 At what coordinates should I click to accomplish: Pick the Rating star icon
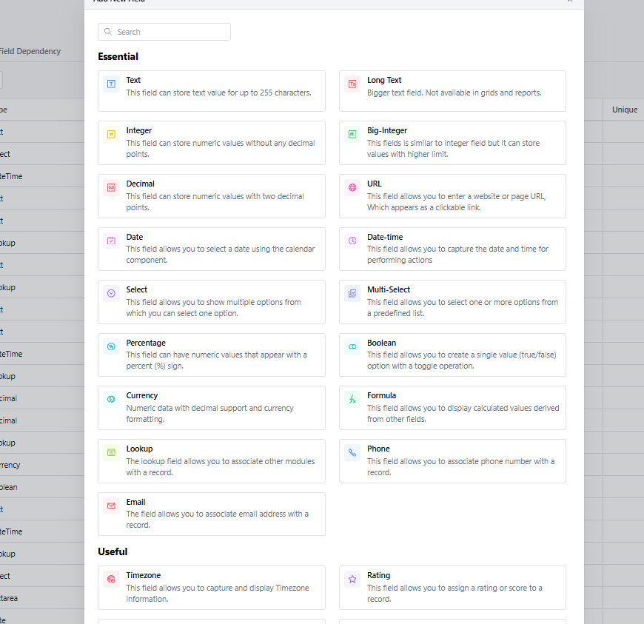(352, 580)
